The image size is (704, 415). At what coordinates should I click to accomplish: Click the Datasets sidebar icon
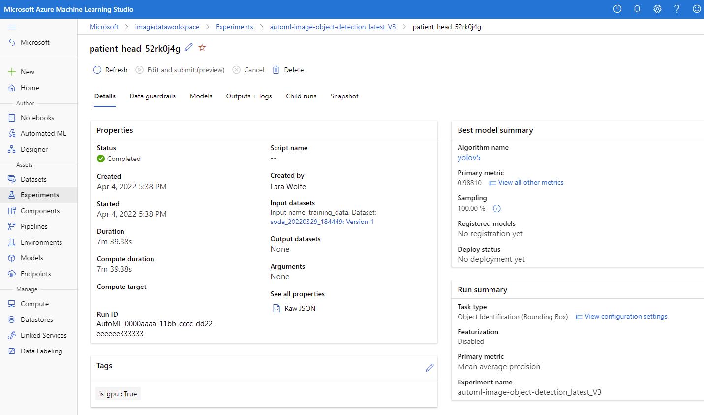click(12, 179)
